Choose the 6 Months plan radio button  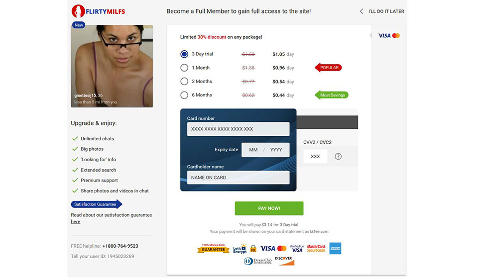[184, 95]
